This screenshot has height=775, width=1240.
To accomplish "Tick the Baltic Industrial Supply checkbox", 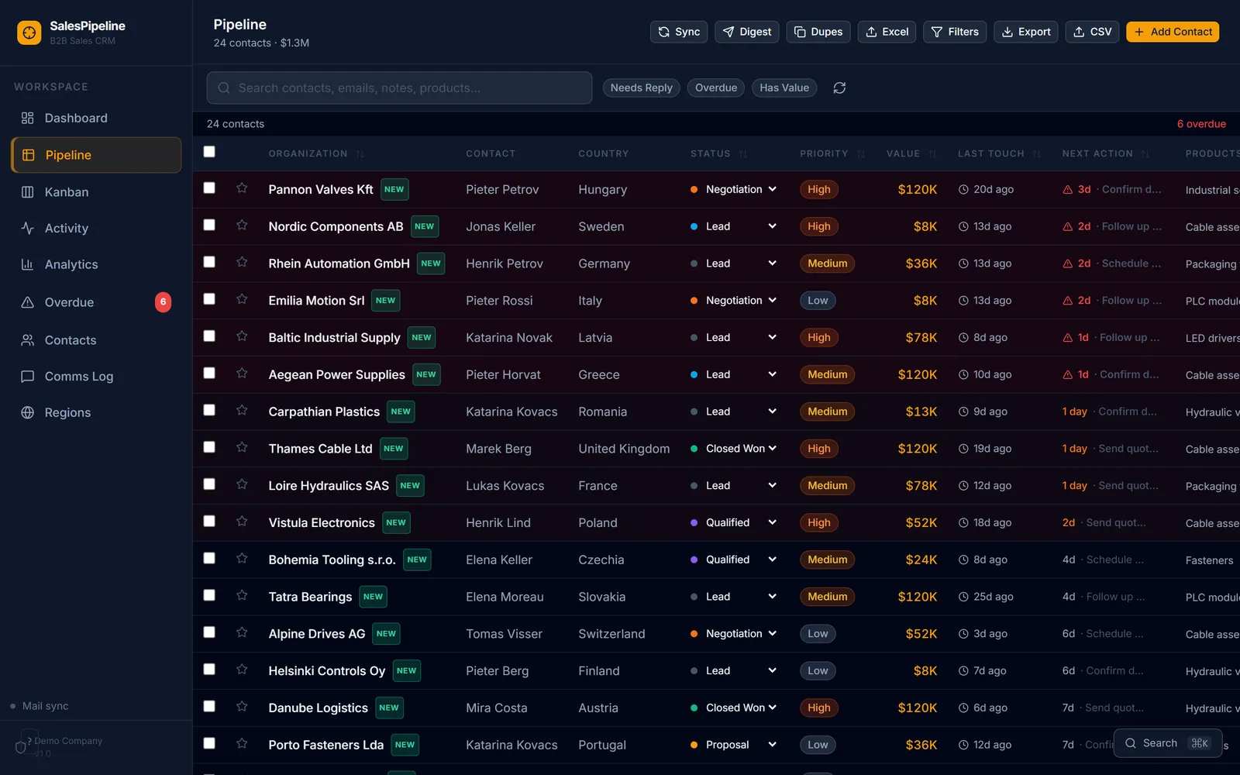I will point(209,336).
